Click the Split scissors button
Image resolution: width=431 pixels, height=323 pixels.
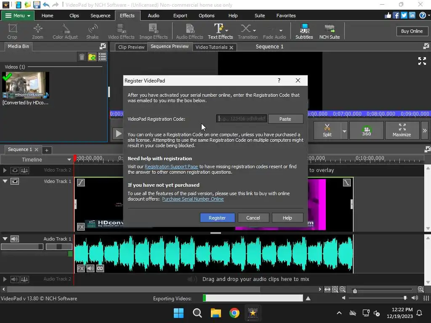(327, 130)
